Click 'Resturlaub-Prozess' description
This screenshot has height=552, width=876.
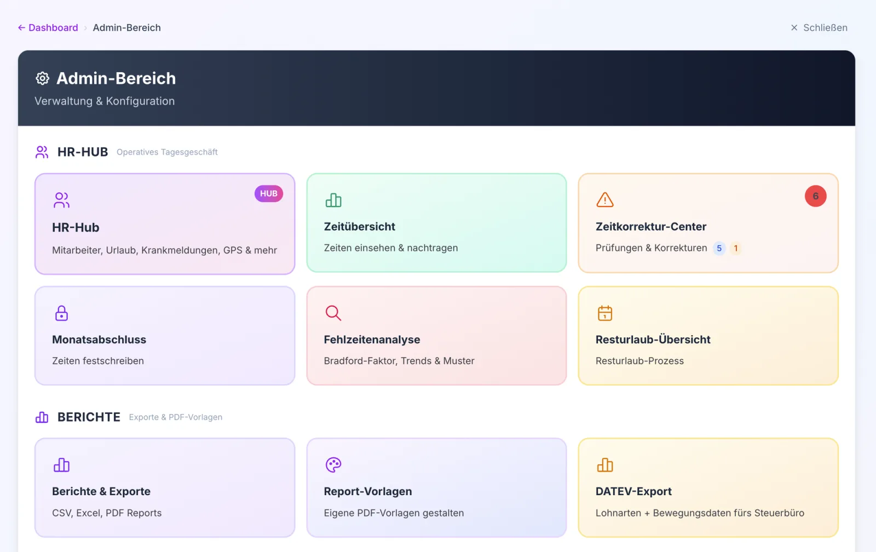(x=639, y=361)
